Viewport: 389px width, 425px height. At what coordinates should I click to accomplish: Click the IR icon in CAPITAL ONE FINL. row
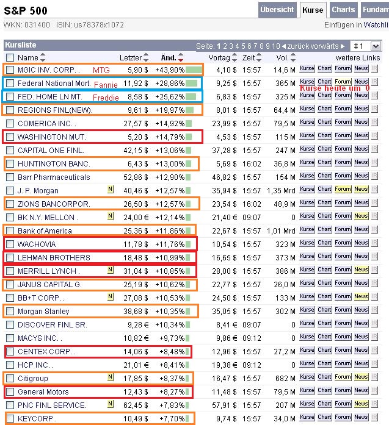click(374, 149)
